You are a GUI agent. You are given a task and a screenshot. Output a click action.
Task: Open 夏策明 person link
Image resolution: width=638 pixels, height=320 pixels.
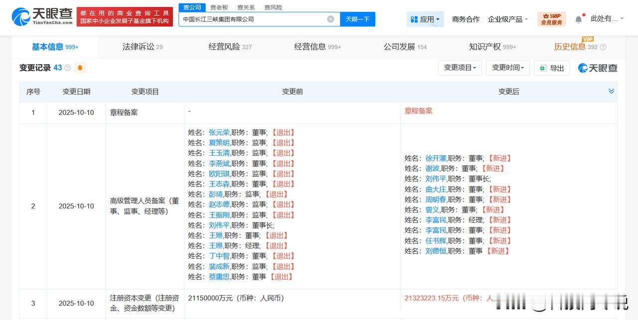click(x=219, y=143)
